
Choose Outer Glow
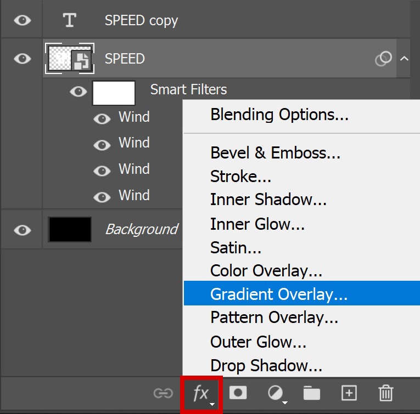pyautogui.click(x=301, y=342)
